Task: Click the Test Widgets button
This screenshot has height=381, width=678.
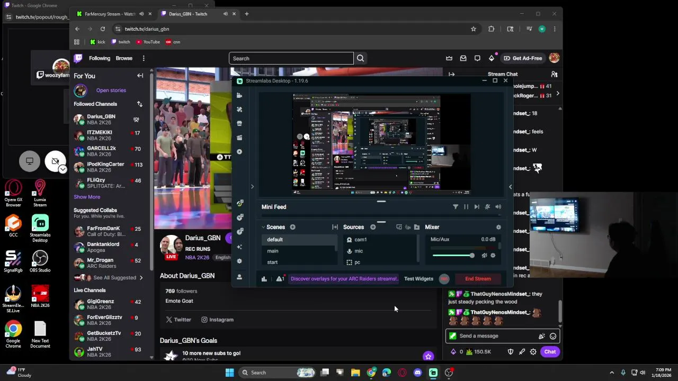Action: pyautogui.click(x=418, y=279)
